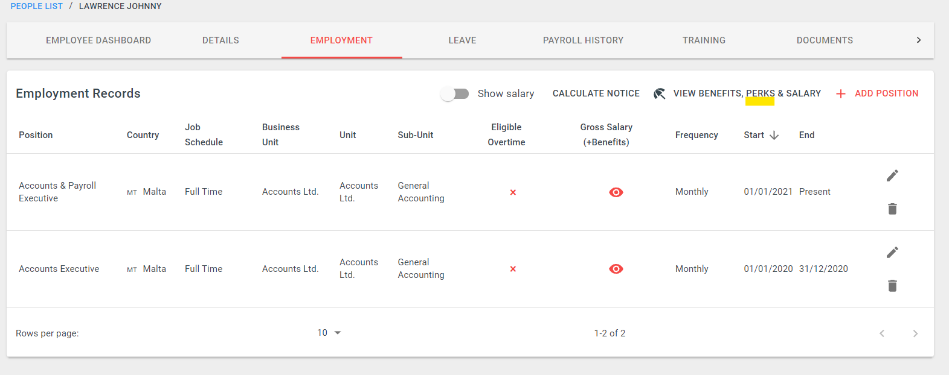Click the Present end date cell
This screenshot has width=949, height=375.
click(815, 192)
